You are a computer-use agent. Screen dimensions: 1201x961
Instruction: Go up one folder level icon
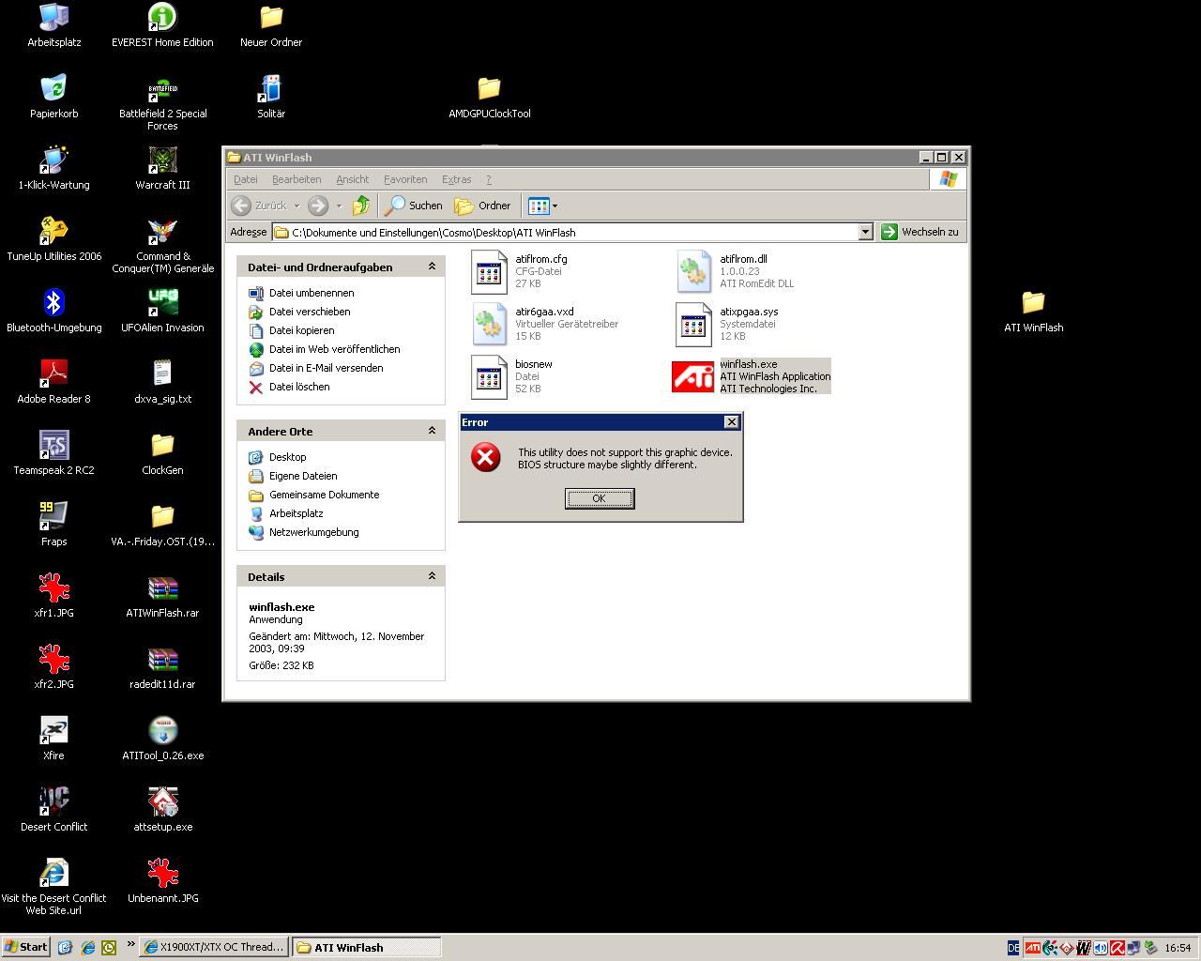click(x=361, y=206)
